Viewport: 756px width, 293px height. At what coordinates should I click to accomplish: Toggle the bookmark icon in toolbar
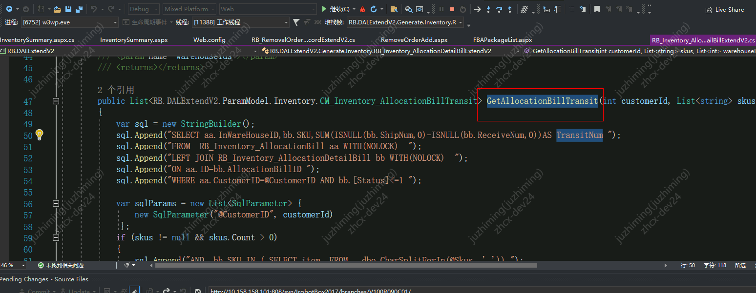click(597, 9)
